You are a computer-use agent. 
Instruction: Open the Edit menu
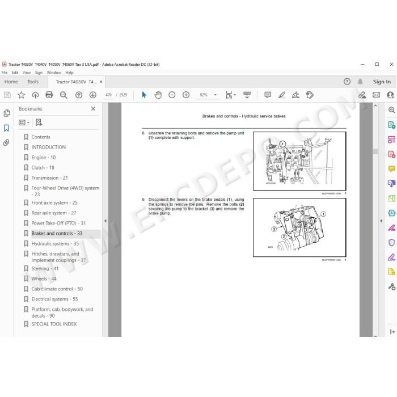(15, 73)
